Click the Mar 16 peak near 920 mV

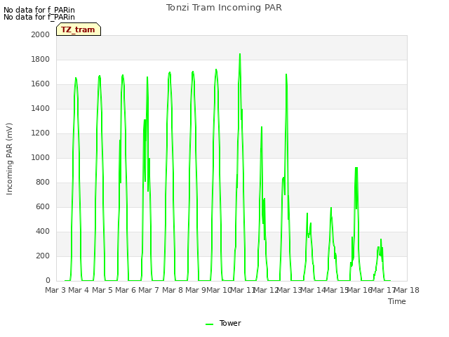356,168
